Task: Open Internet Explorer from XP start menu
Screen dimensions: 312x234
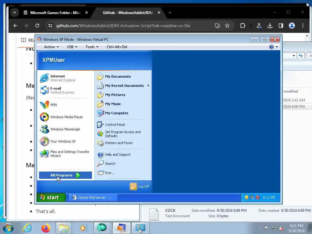Action: (x=58, y=78)
